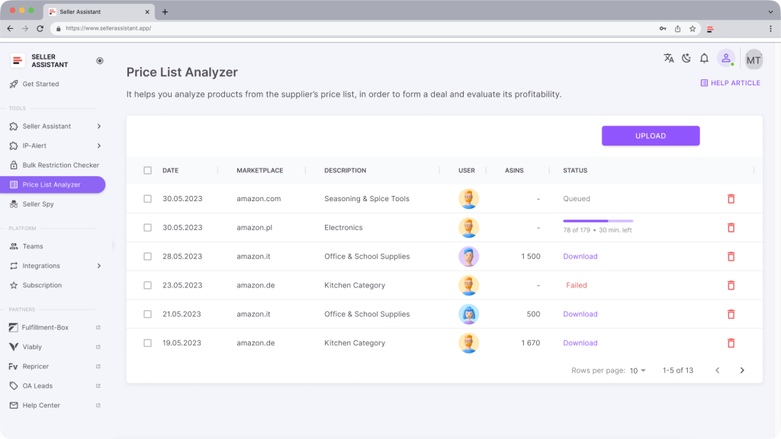Expand the IP-Alert menu
This screenshot has width=781, height=439.
click(36, 146)
